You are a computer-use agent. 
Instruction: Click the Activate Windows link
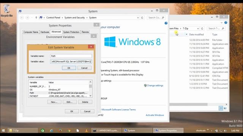155,115
